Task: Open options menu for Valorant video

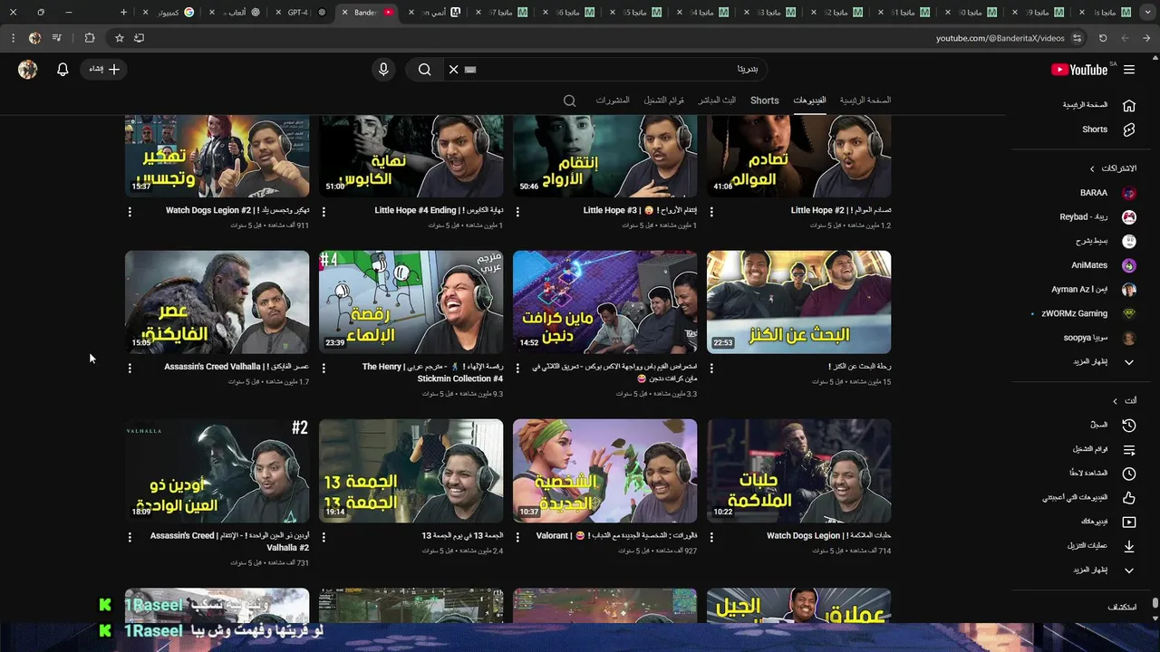Action: pyautogui.click(x=517, y=537)
